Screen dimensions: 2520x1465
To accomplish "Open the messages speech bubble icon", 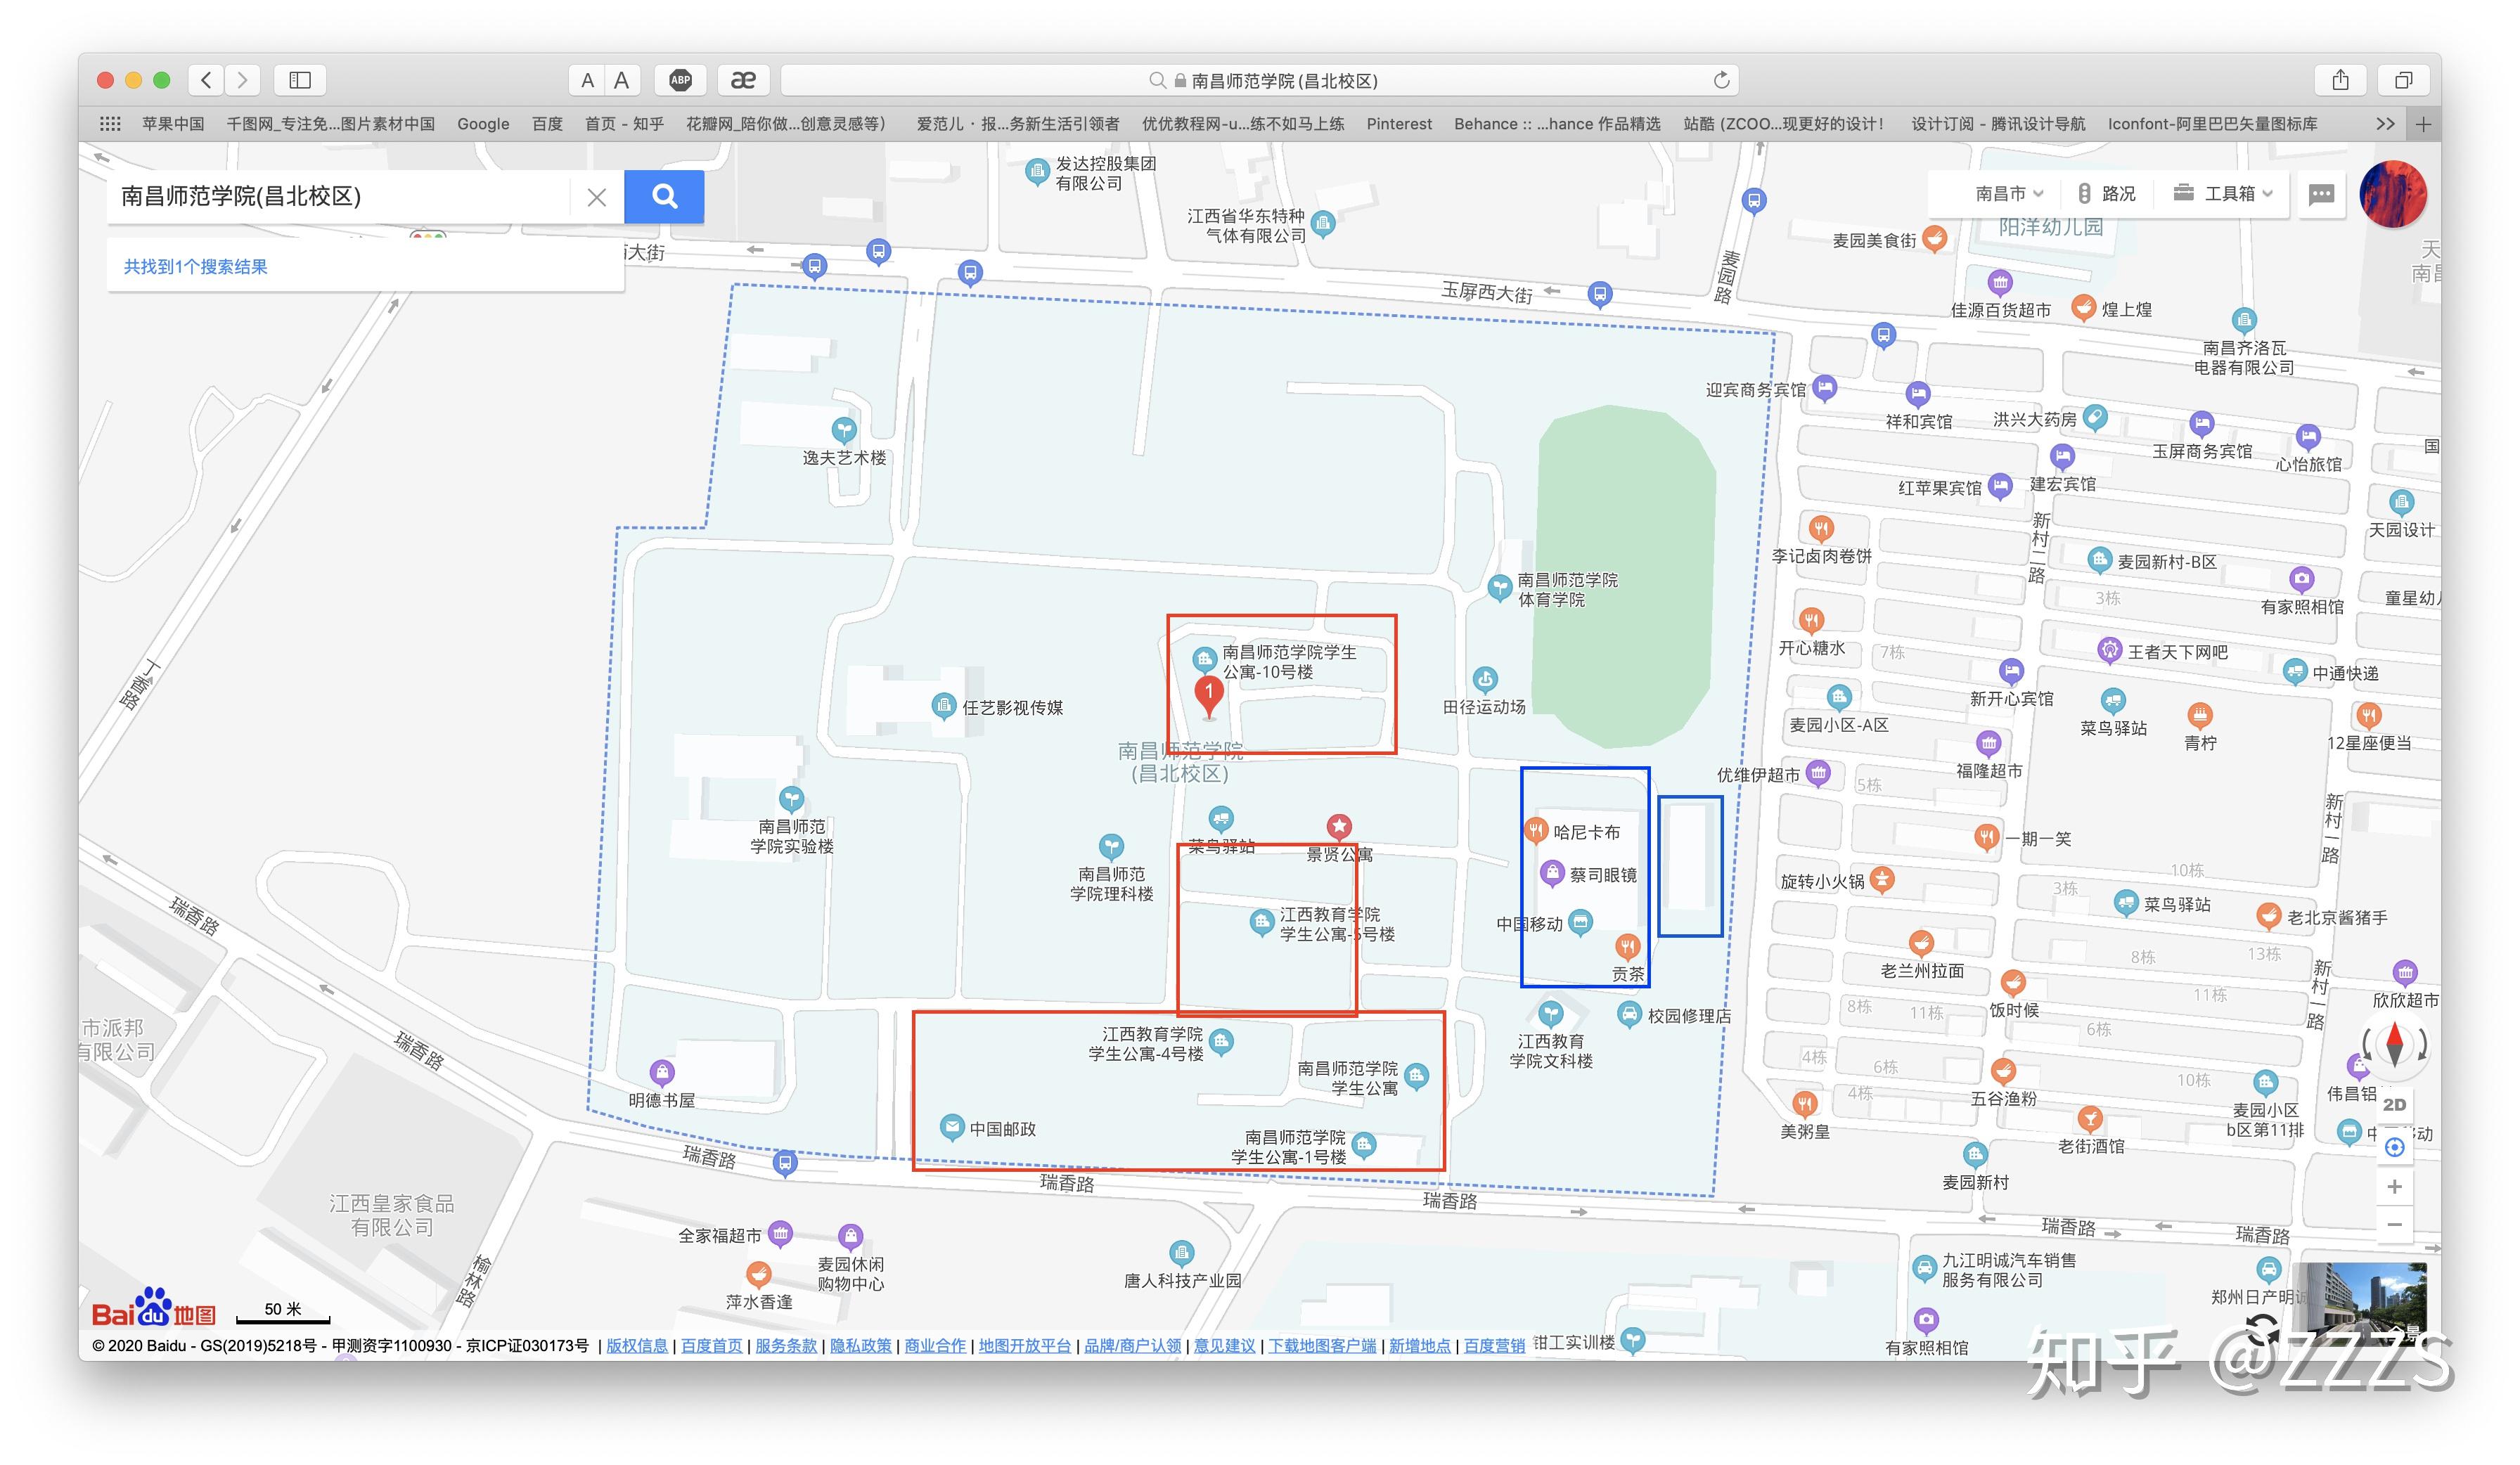I will coord(2321,194).
